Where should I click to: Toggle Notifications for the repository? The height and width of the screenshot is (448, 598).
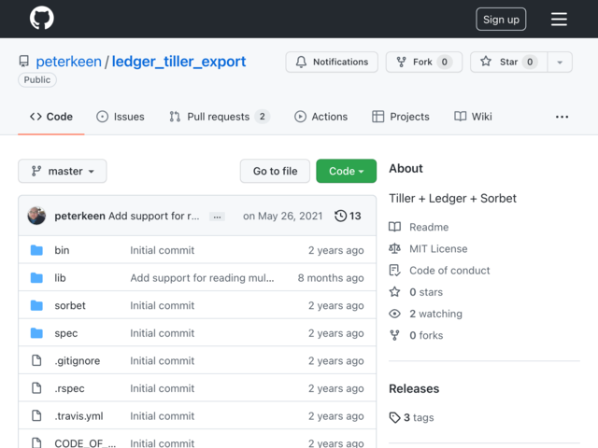pos(332,62)
